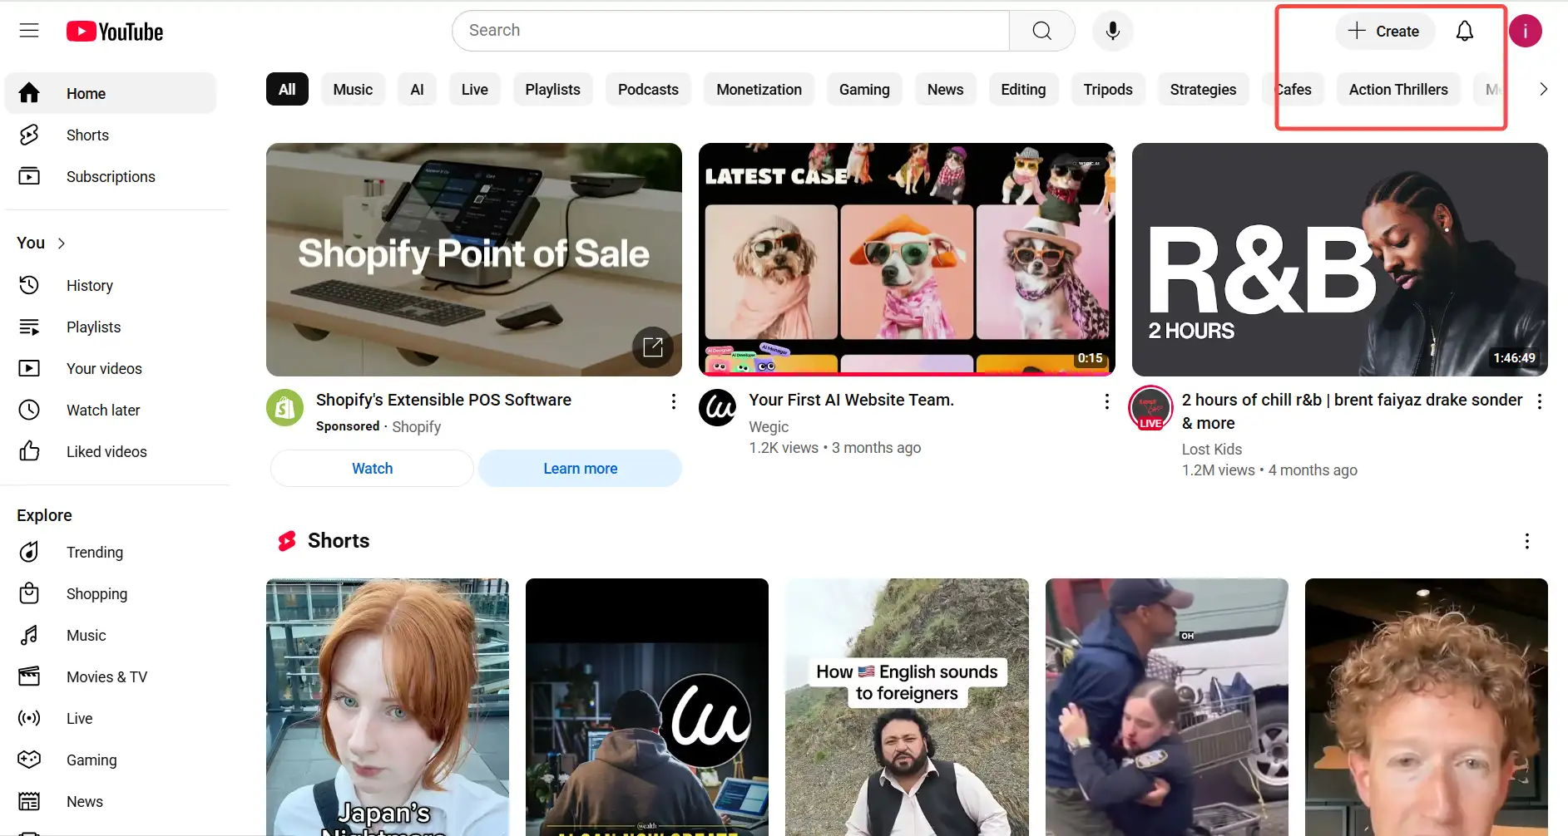Image resolution: width=1568 pixels, height=836 pixels.
Task: Click the Wegic channel avatar
Action: 718,407
